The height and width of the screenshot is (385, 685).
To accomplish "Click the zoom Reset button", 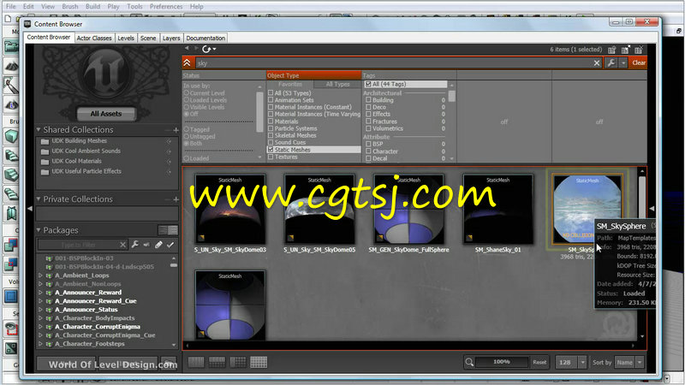I will click(x=539, y=362).
